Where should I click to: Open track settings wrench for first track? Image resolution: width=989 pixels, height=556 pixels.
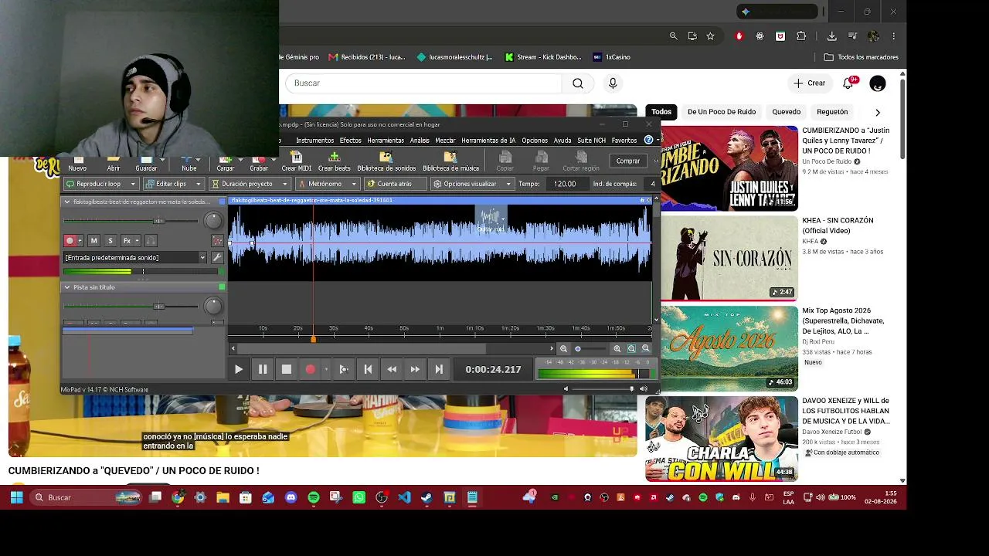coord(217,257)
